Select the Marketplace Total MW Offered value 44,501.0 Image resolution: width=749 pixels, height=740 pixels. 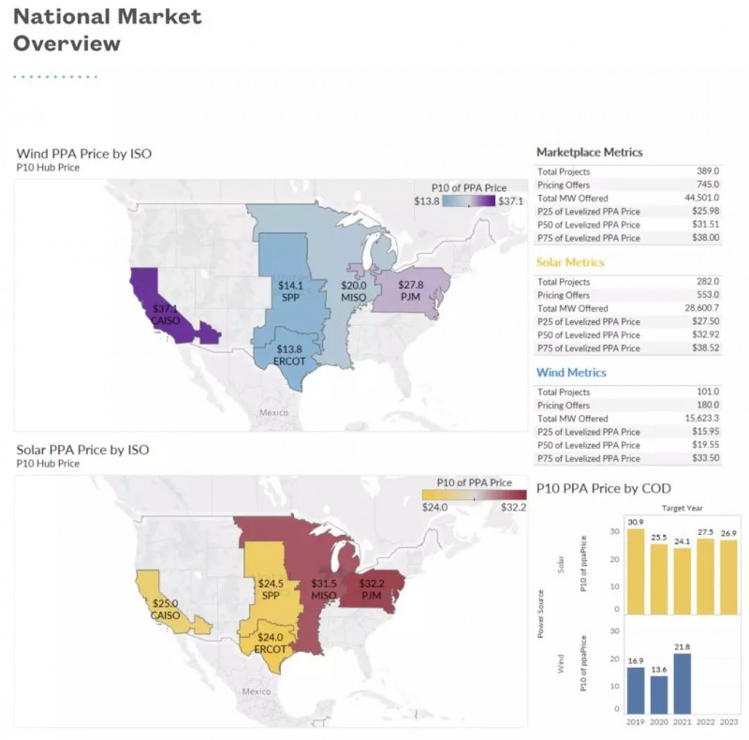click(x=700, y=199)
